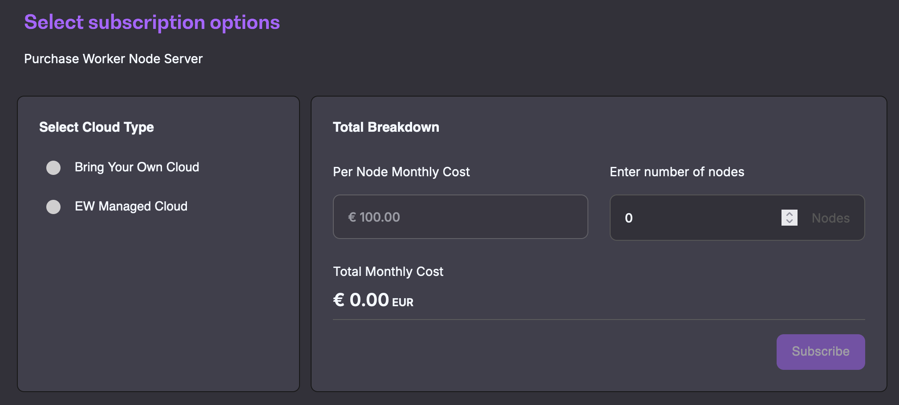Image resolution: width=899 pixels, height=405 pixels.
Task: Click the Total Breakdown heading
Action: pyautogui.click(x=386, y=127)
